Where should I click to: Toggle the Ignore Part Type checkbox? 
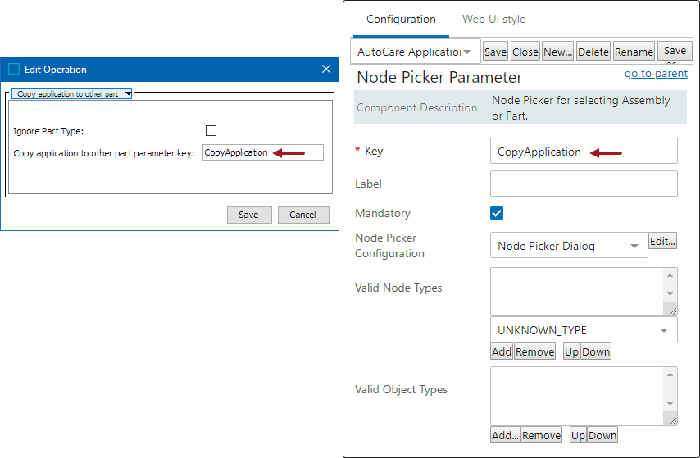pyautogui.click(x=211, y=131)
